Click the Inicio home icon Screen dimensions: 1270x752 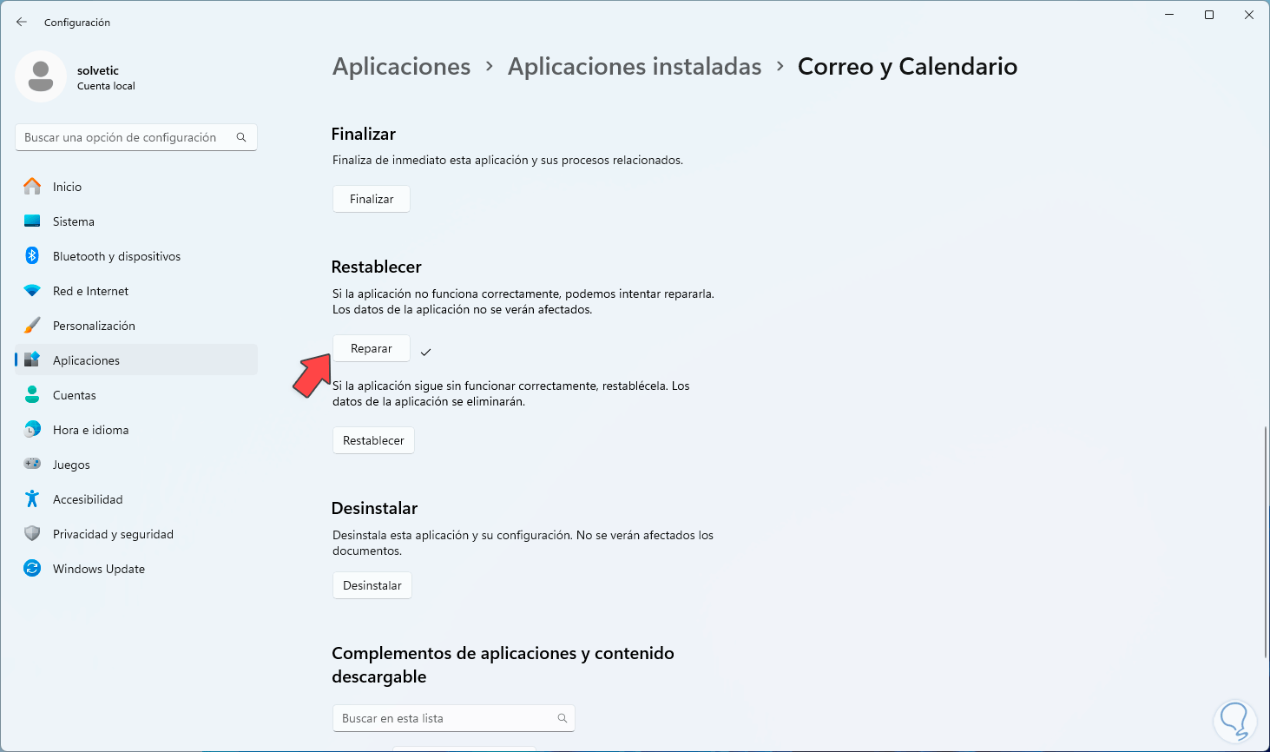coord(32,187)
